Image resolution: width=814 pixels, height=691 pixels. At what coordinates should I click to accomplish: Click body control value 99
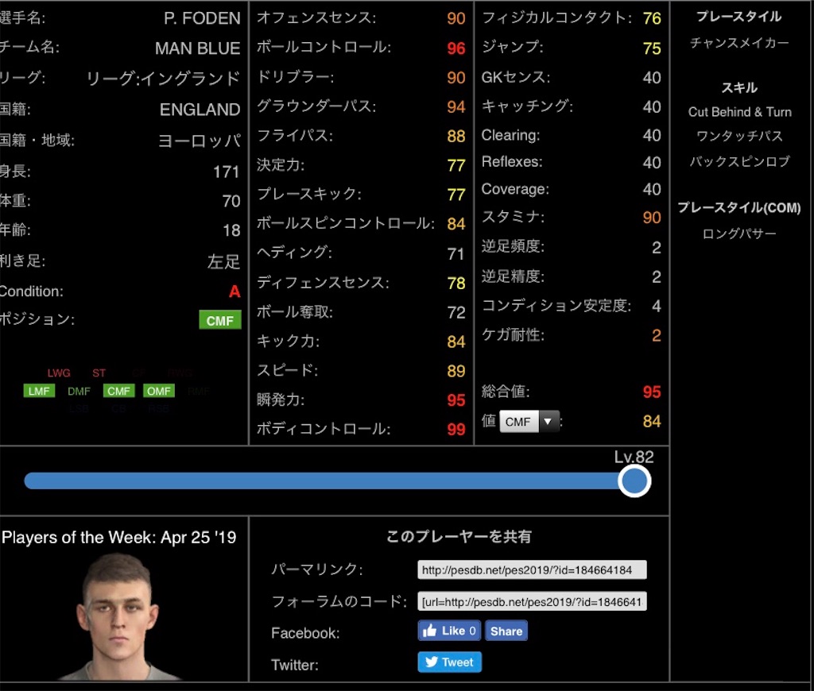(x=455, y=429)
